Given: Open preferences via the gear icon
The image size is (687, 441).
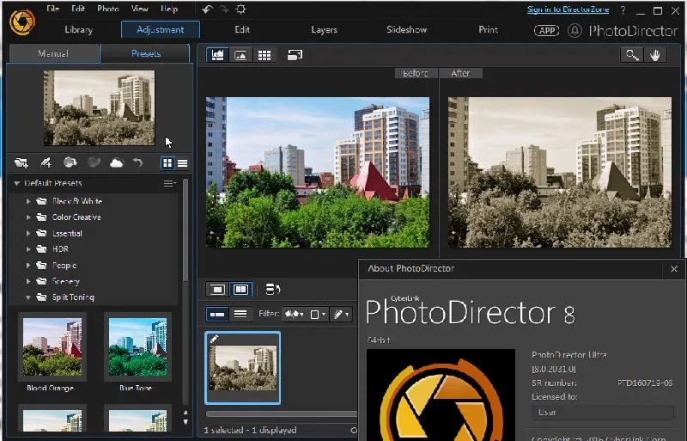Looking at the screenshot, I should click(240, 9).
